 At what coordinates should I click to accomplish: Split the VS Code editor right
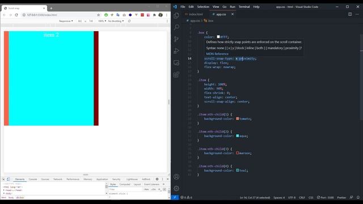click(x=350, y=14)
